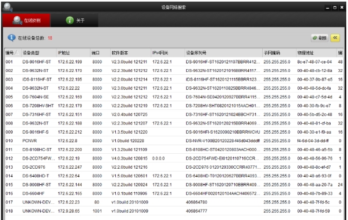348x220 pixels.
Task: Click MAC address 00-40-48-cb-12-8a
Action: (x=315, y=70)
